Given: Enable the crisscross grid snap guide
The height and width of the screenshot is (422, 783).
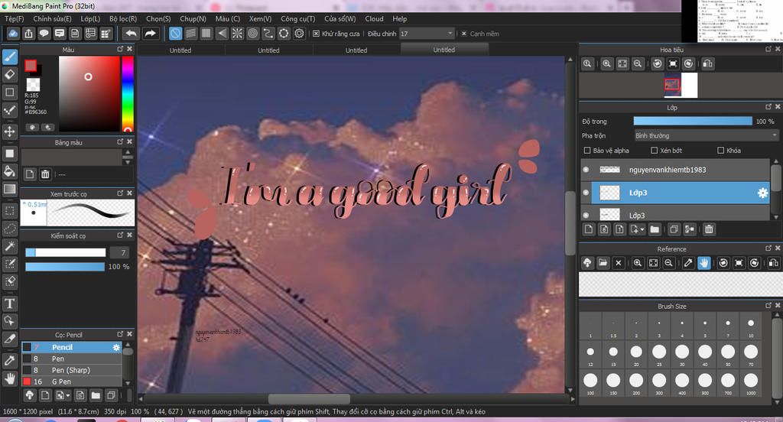Looking at the screenshot, I should [206, 34].
